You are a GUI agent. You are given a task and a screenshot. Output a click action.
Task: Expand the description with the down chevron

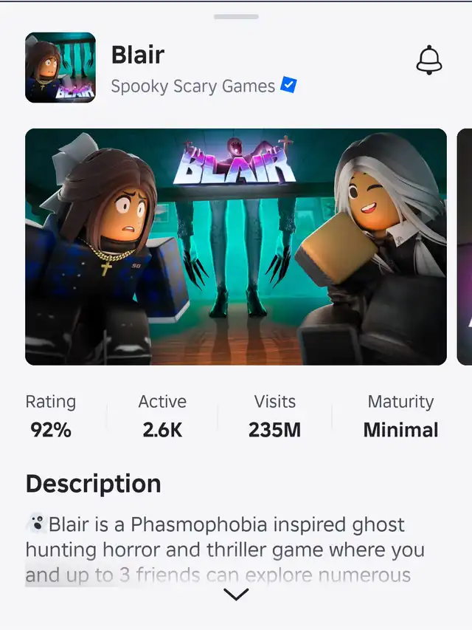click(236, 595)
